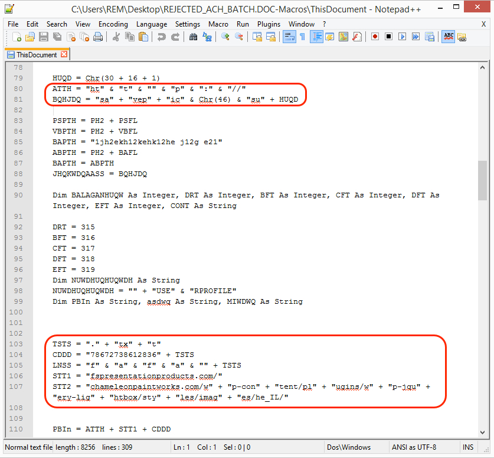The image size is (494, 458).
Task: Cut selected text with scissors icon
Action: click(x=116, y=37)
